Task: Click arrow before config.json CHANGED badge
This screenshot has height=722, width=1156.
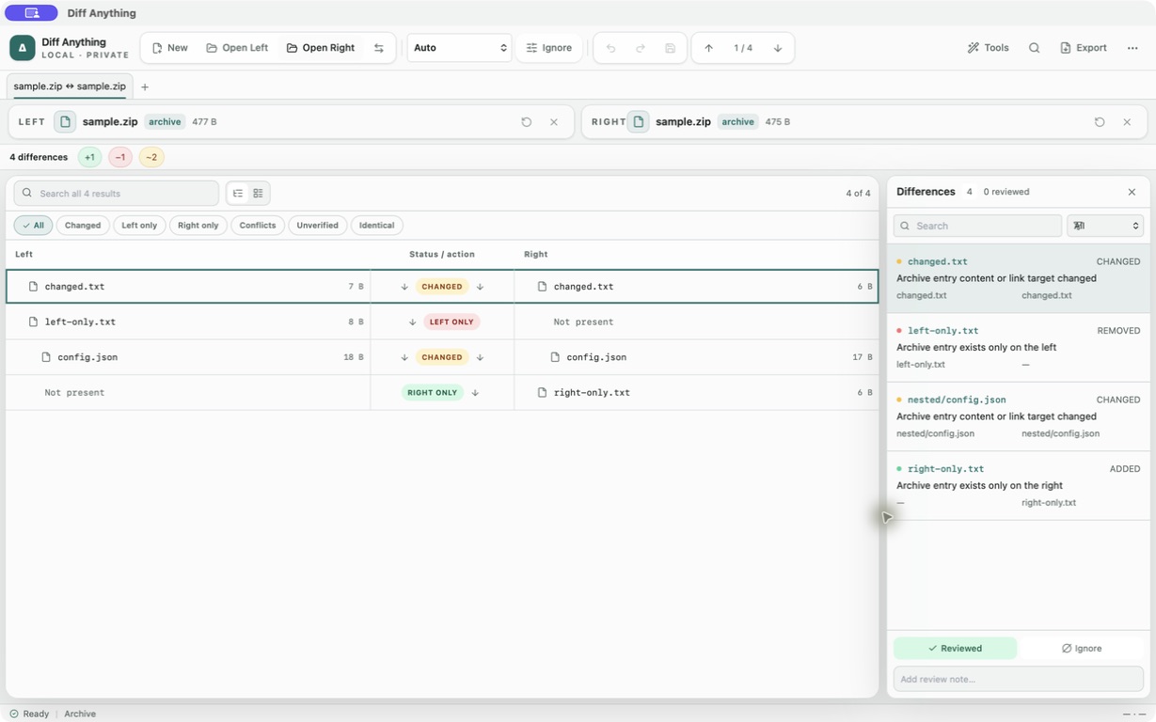Action: pyautogui.click(x=404, y=357)
